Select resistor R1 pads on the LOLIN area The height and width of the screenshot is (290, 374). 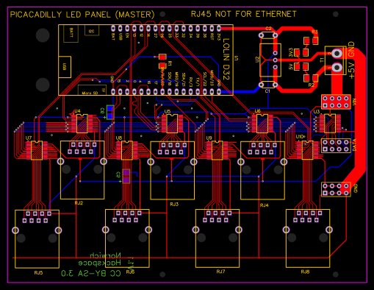[162, 61]
